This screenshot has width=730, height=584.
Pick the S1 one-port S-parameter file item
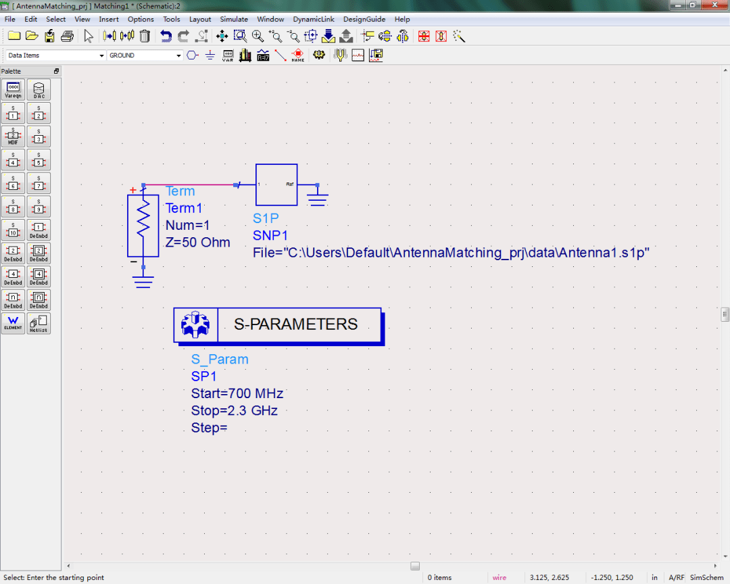[x=13, y=113]
